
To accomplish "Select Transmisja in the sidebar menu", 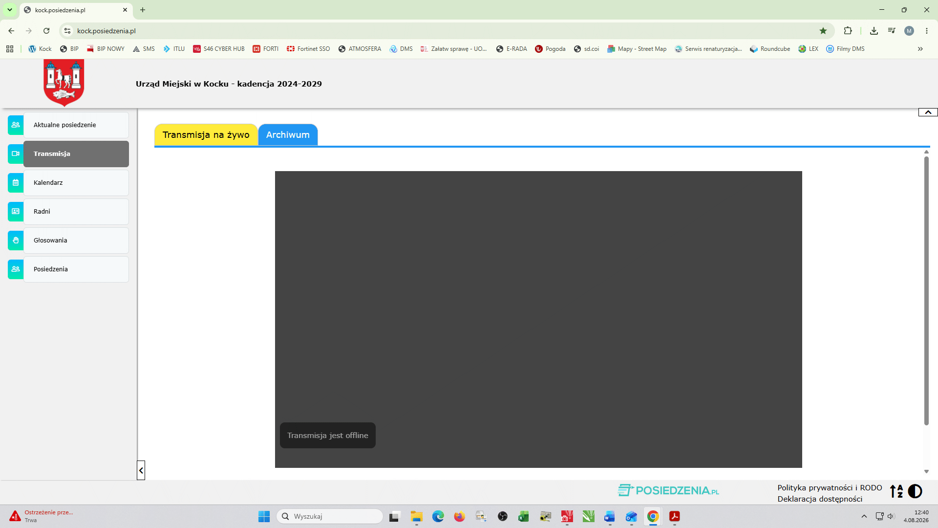I will coord(76,154).
